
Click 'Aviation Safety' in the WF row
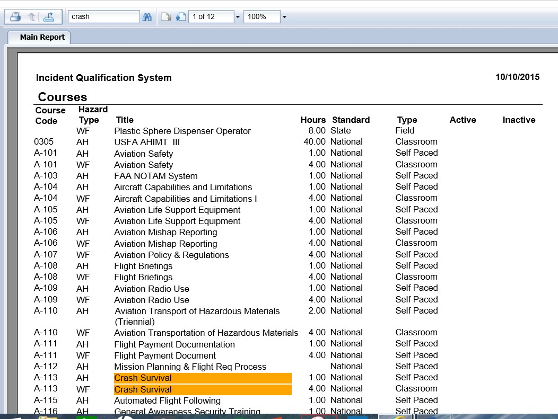(143, 165)
